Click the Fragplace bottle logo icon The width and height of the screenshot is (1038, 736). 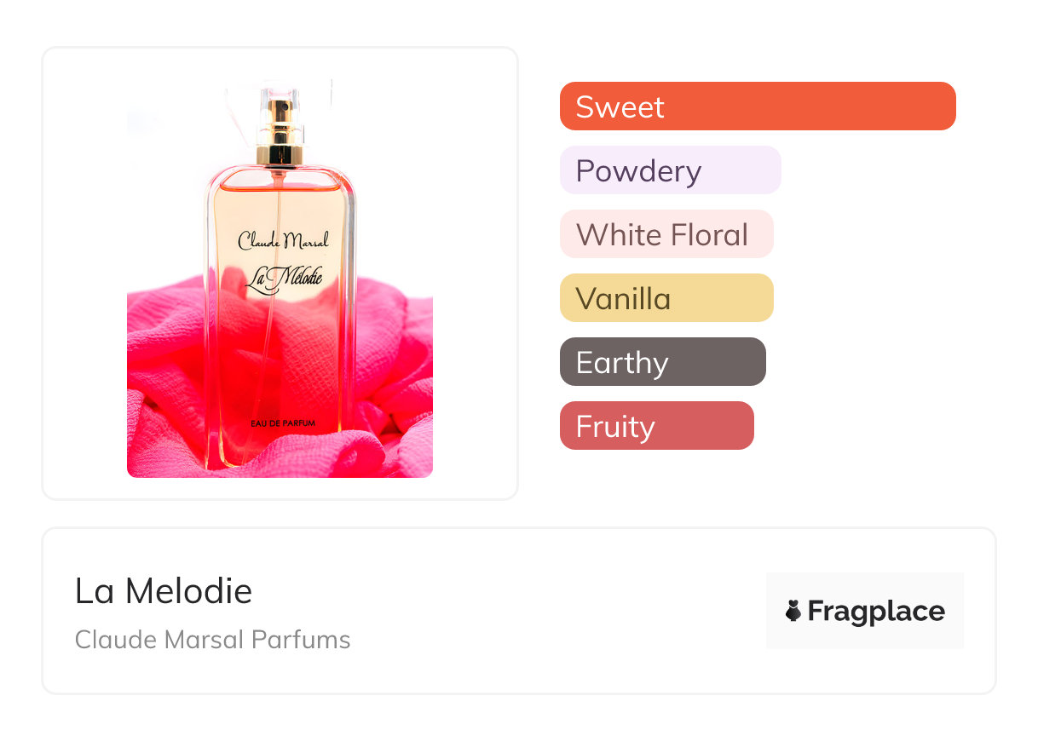(x=793, y=611)
